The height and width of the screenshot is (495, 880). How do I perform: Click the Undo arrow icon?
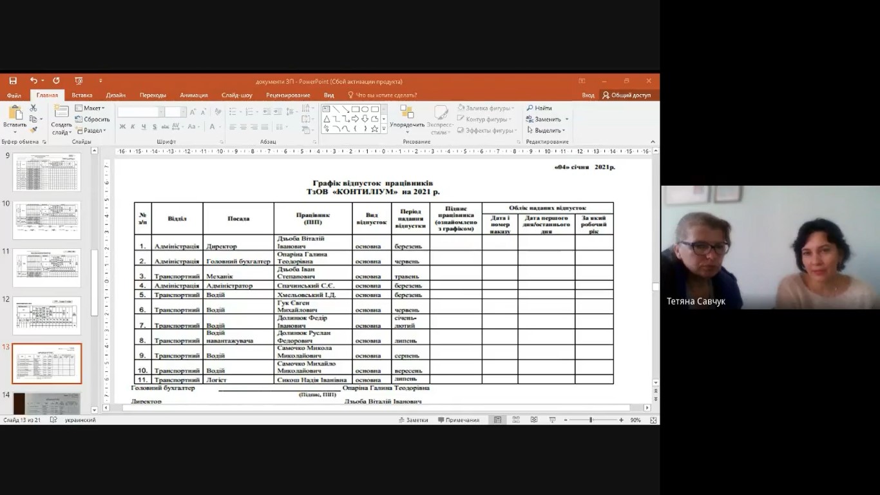point(33,81)
